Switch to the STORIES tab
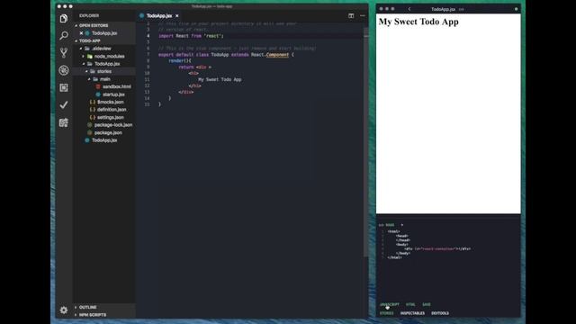Viewport: 576px width, 324px height. (x=386, y=313)
